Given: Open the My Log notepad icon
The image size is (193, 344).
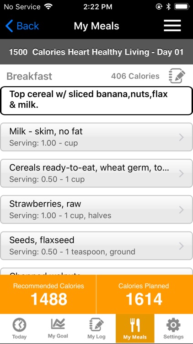Looking at the screenshot, I should (x=96, y=325).
